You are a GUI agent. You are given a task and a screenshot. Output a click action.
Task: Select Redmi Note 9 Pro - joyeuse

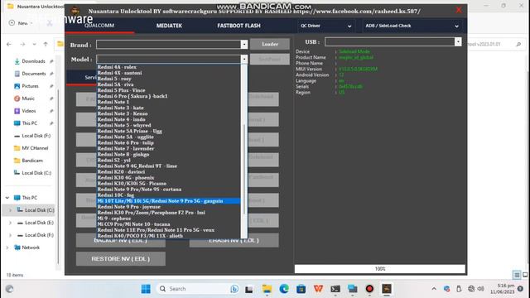coord(129,207)
